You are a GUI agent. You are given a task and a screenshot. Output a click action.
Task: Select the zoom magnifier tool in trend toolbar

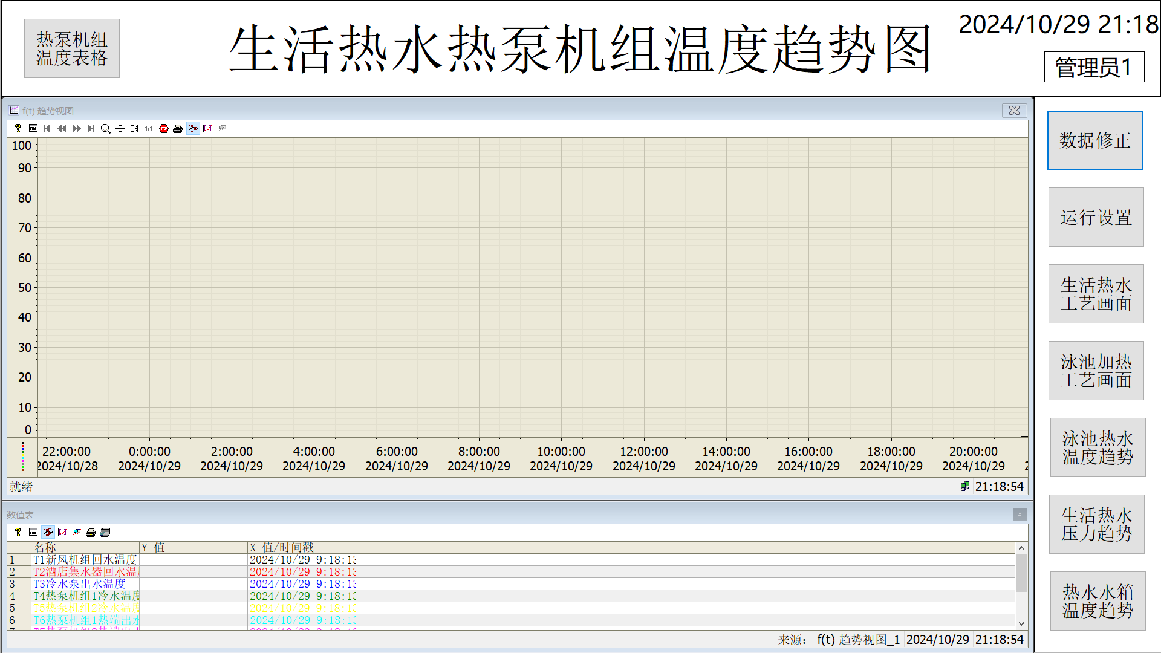(x=105, y=129)
